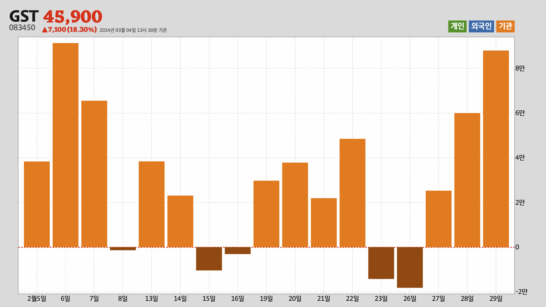Click the 28일 x-axis label
This screenshot has height=307, width=546.
(467, 298)
